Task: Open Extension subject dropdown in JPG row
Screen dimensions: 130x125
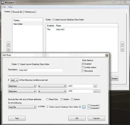Action: click(22, 91)
